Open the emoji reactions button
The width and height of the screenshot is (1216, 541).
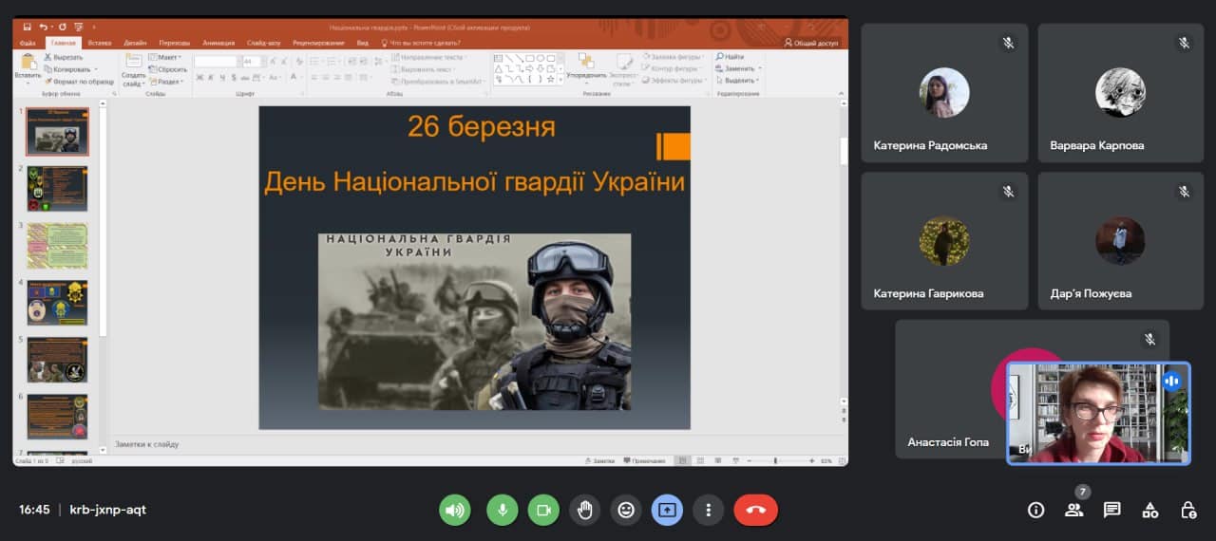(x=625, y=510)
